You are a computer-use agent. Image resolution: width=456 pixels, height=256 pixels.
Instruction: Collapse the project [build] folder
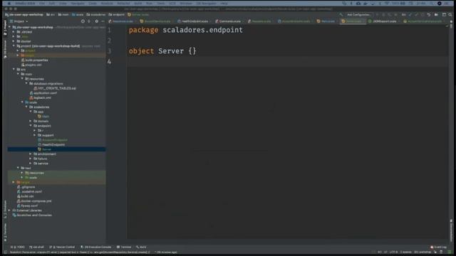(14, 46)
